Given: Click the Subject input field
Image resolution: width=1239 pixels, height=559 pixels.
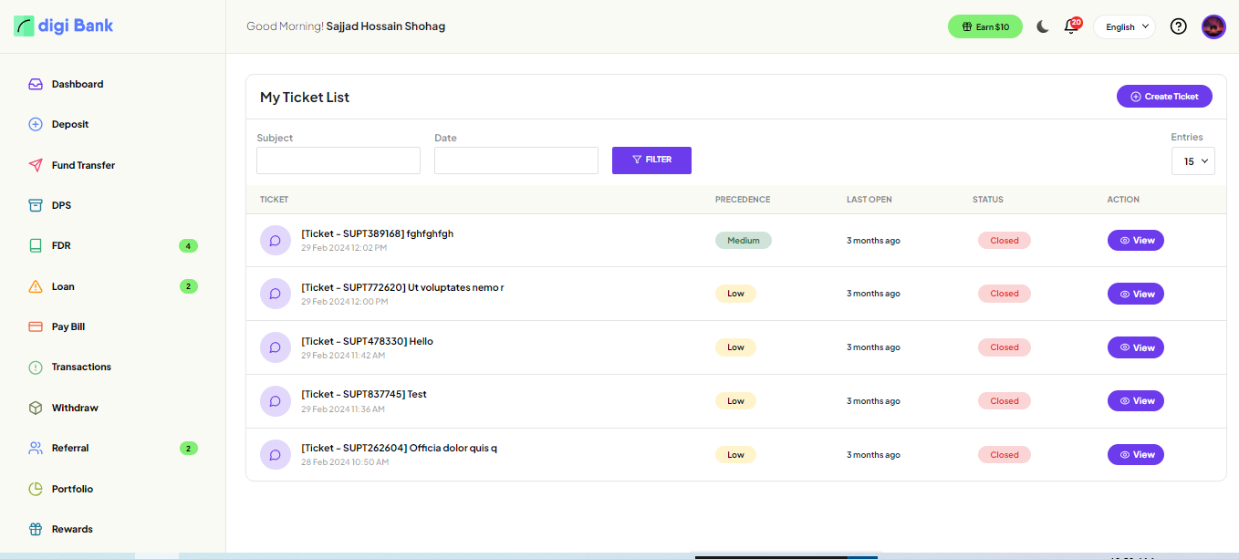Looking at the screenshot, I should [x=338, y=160].
